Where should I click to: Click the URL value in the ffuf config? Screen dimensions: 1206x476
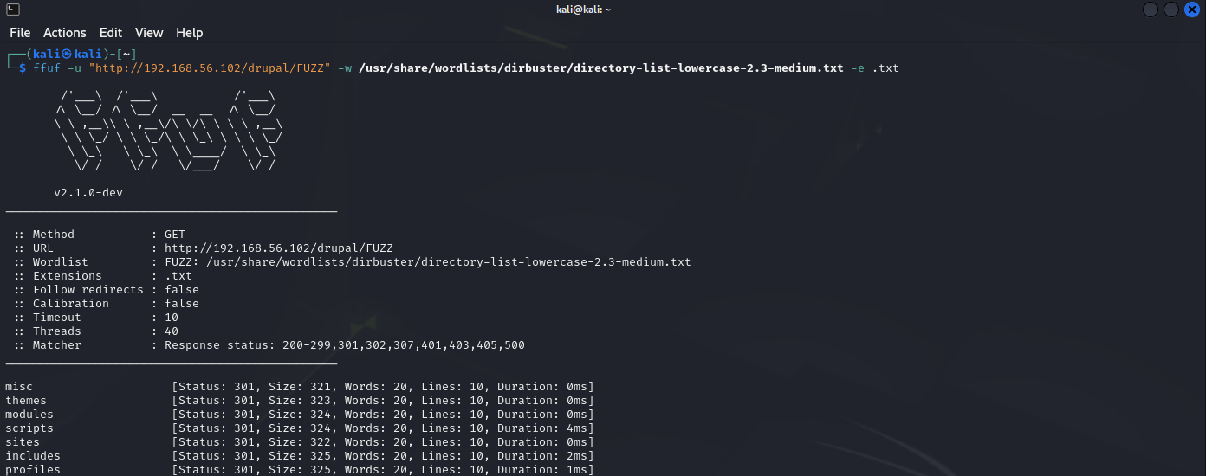click(x=278, y=248)
